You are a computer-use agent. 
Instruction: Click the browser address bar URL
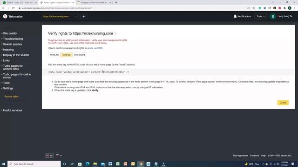point(57,8)
